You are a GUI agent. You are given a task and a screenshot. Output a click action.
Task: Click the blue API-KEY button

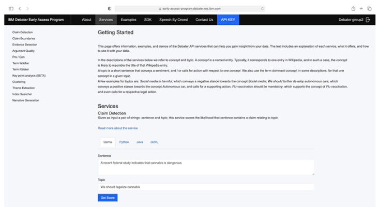(x=228, y=20)
